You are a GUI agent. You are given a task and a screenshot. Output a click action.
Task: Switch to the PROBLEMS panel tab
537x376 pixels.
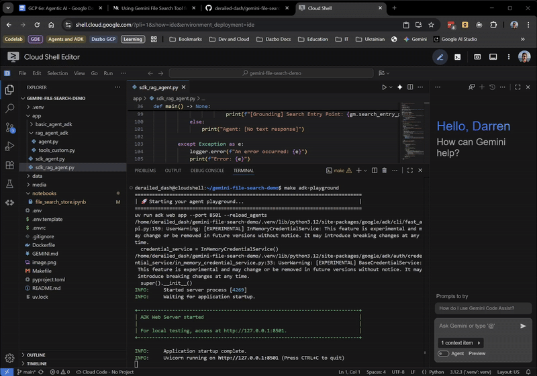(x=145, y=171)
